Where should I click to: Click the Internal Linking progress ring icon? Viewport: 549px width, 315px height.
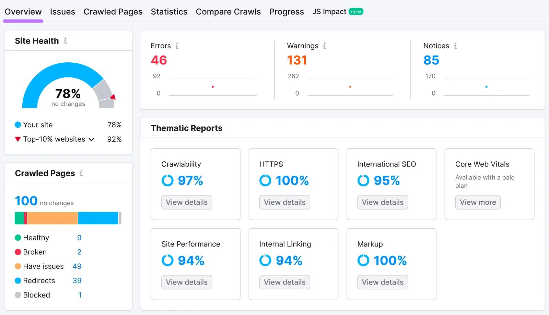point(265,260)
